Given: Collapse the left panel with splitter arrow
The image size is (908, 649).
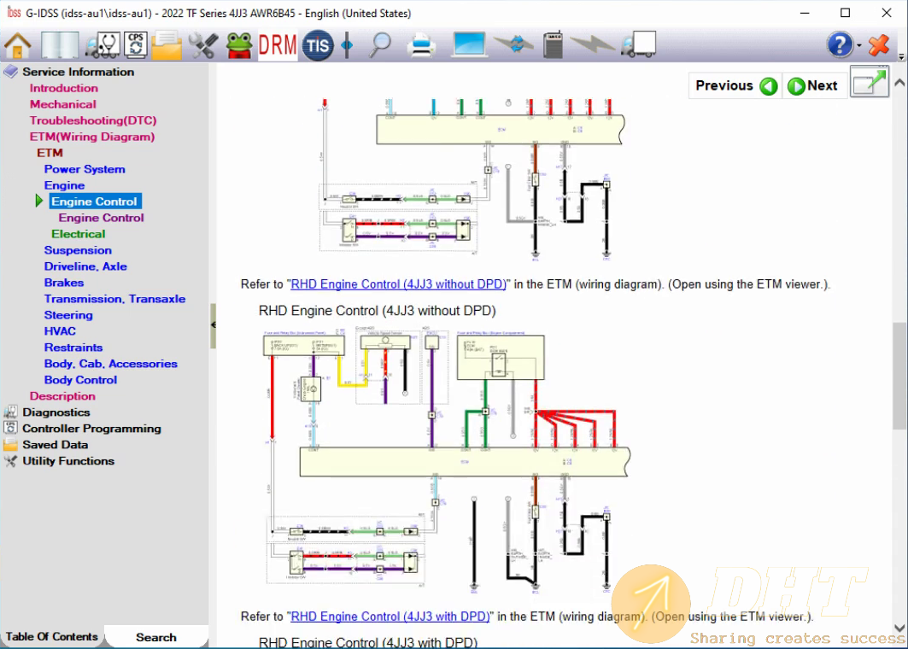Looking at the screenshot, I should (213, 324).
